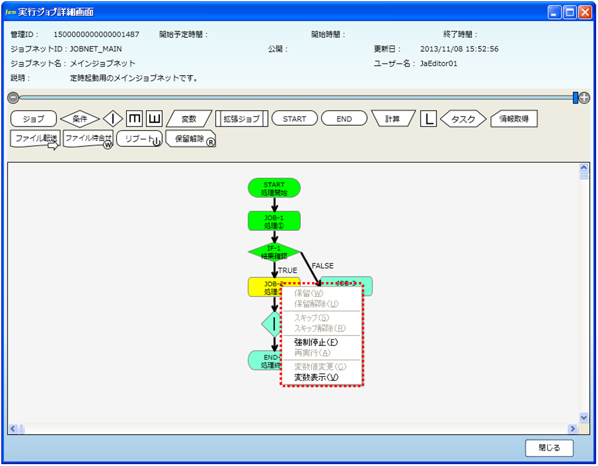Click the description text 定時起動用のメインジョブネットです。
This screenshot has width=598, height=466.
tap(135, 78)
